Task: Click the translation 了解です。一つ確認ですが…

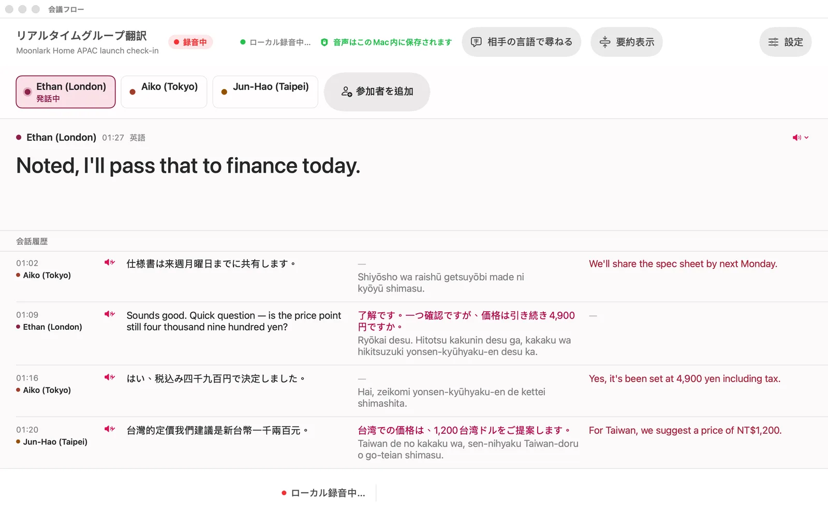Action: tap(466, 321)
